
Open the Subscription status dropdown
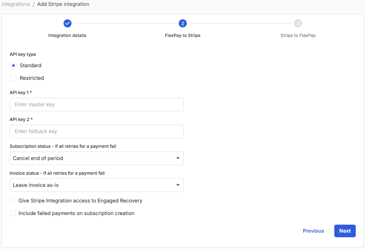(97, 158)
